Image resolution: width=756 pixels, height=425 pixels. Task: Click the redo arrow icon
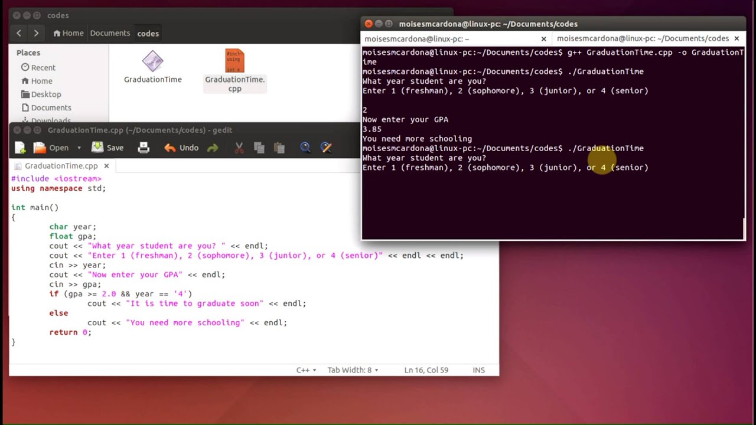point(213,148)
